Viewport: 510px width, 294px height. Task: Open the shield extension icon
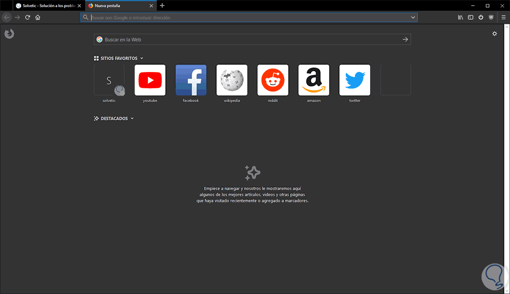pyautogui.click(x=491, y=17)
